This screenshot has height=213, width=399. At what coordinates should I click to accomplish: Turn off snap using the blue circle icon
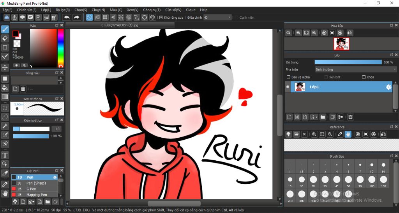pos(89,17)
